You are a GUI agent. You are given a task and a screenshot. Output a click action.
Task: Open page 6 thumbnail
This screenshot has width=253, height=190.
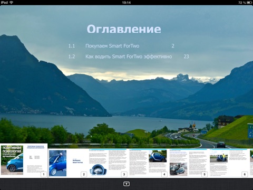click(229, 163)
